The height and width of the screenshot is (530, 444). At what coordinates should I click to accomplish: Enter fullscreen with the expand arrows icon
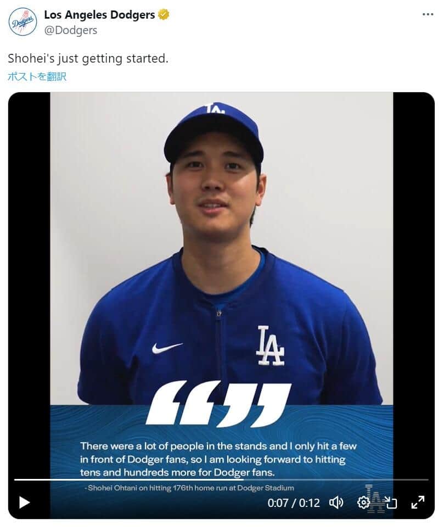click(418, 502)
